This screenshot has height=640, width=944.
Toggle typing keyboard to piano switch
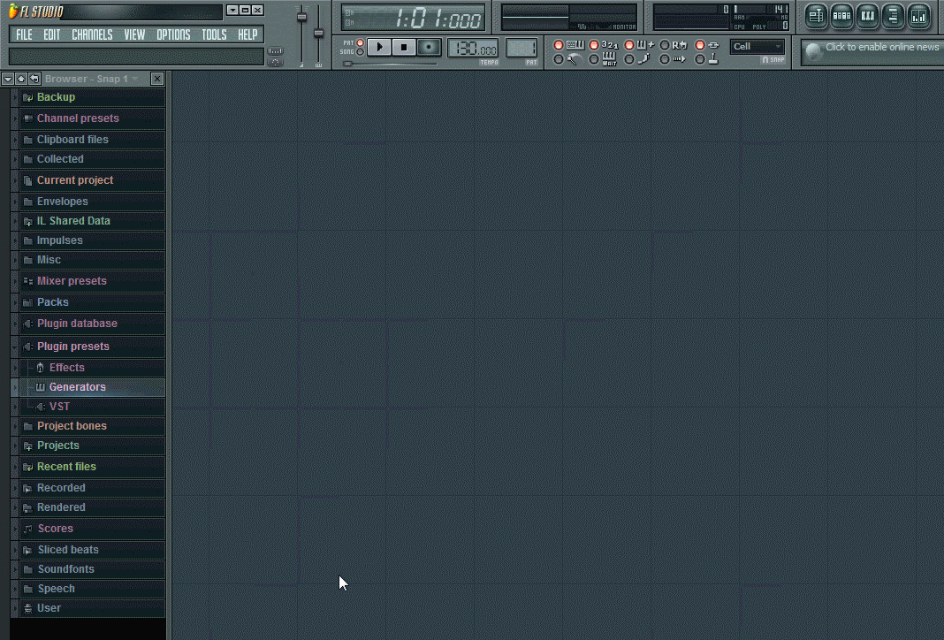tap(558, 45)
